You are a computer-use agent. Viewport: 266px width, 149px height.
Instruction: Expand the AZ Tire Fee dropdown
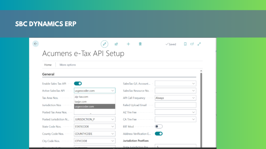[193, 112]
